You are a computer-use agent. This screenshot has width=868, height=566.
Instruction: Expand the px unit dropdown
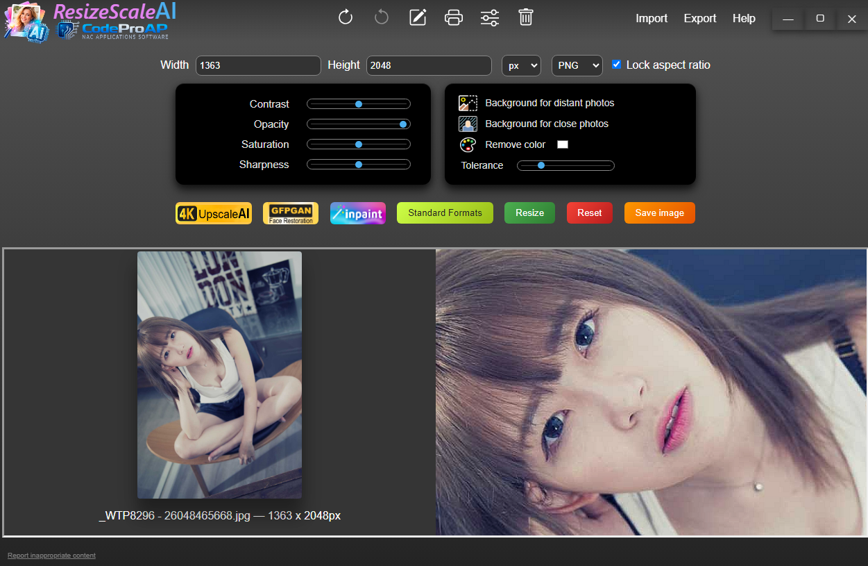[520, 65]
